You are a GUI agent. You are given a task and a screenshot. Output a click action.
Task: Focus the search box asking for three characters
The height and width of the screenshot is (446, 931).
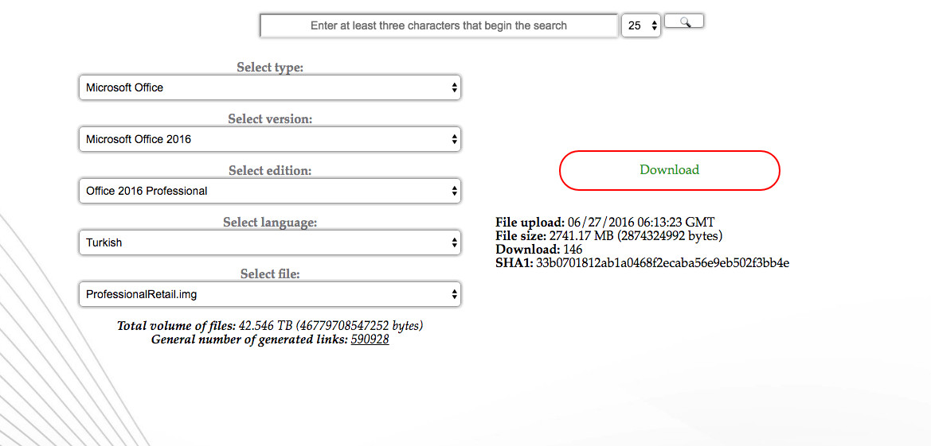click(x=439, y=26)
